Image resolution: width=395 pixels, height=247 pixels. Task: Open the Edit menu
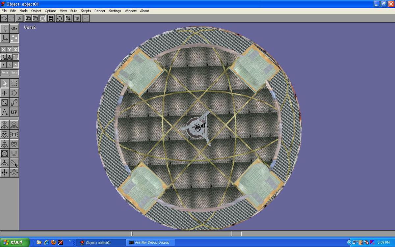click(13, 11)
